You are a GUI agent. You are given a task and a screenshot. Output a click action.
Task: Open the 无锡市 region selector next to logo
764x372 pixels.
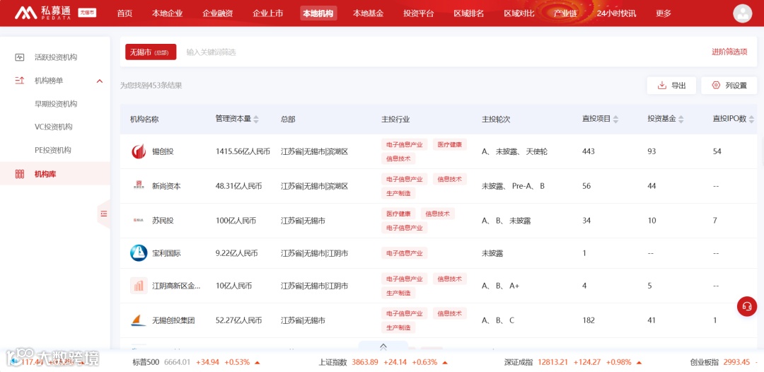tap(87, 13)
